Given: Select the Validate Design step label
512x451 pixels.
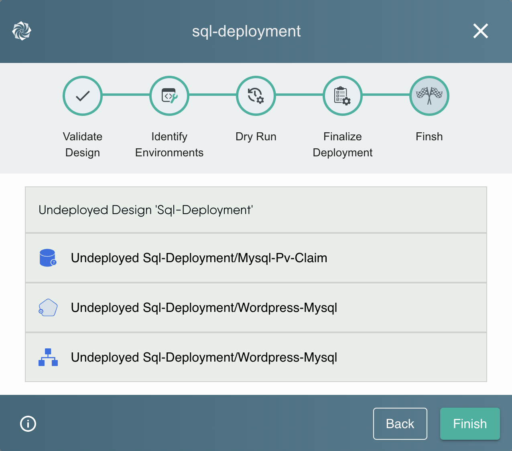Looking at the screenshot, I should [82, 144].
